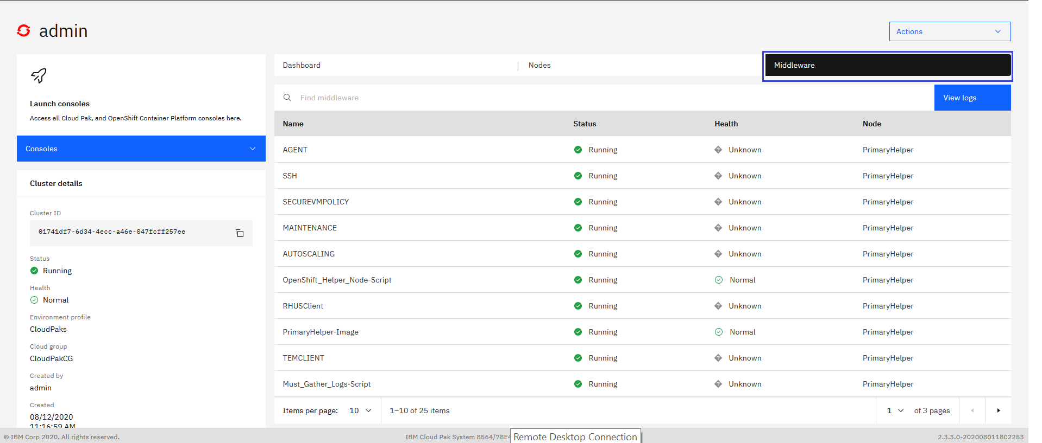Sort by the Status column header
Viewport: 1042px width, 443px height.
tap(585, 124)
